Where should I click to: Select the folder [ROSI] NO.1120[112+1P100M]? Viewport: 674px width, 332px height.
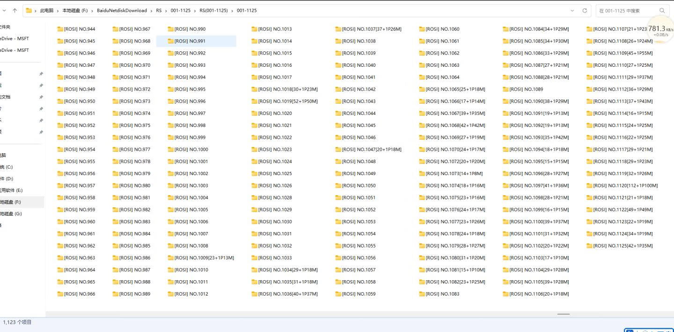pos(625,185)
